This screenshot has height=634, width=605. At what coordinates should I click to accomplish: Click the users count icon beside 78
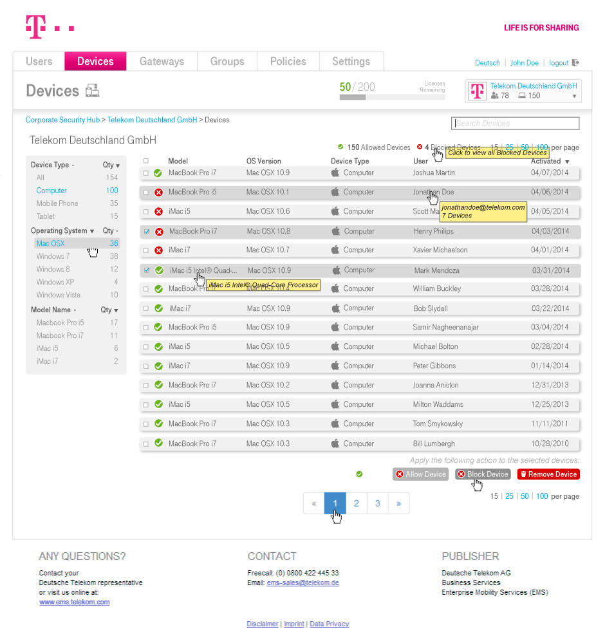coord(494,95)
